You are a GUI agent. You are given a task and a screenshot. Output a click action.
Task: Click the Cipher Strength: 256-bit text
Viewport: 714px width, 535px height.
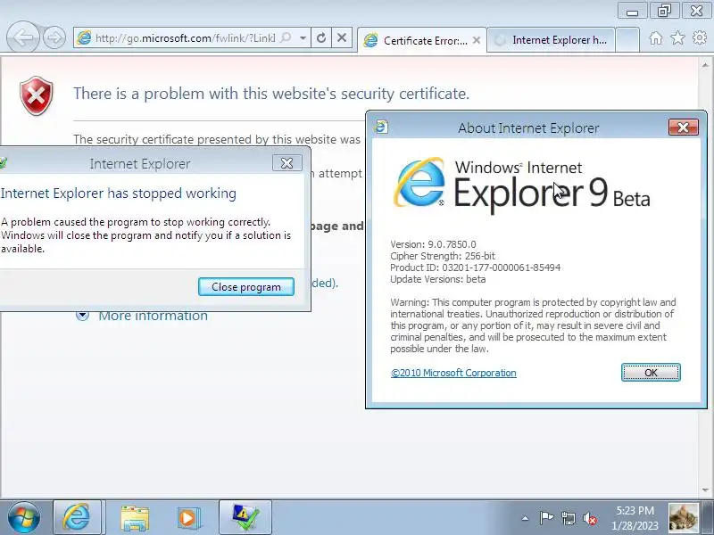coord(443,256)
